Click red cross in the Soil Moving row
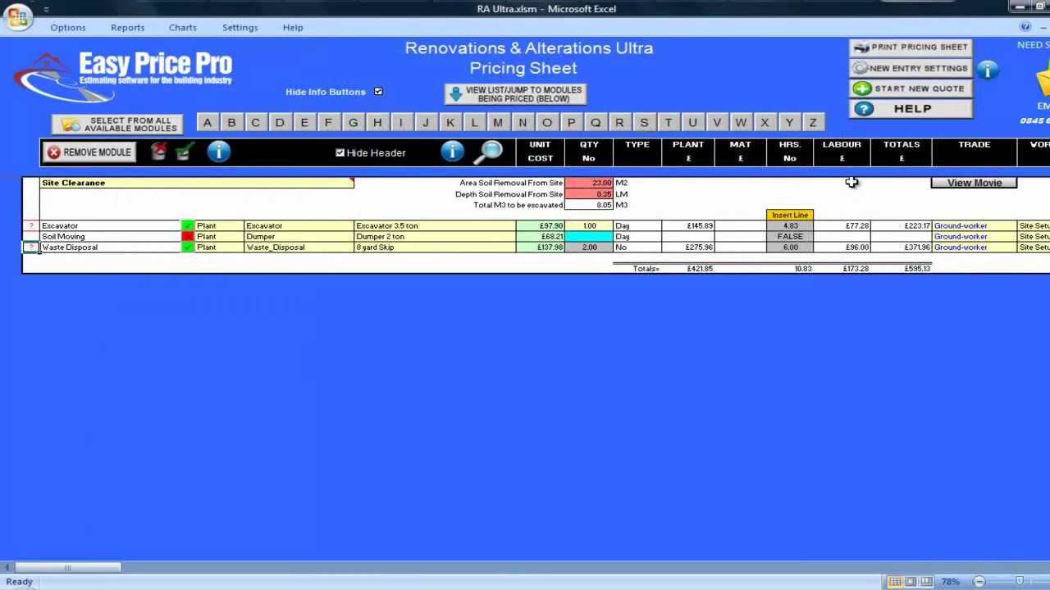This screenshot has width=1050, height=590. (x=188, y=236)
